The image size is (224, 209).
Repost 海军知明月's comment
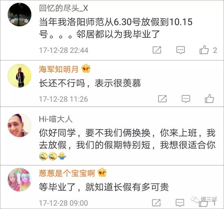pos(162,99)
